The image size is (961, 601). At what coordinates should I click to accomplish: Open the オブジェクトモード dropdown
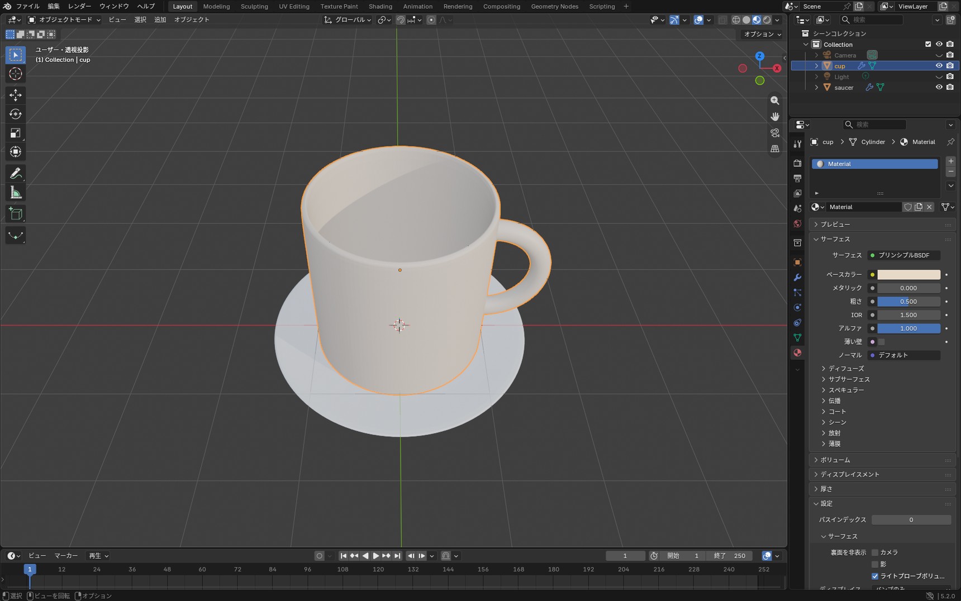point(64,20)
